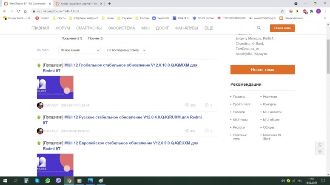Go to ГЛАВНАЯ menu item
Viewport: 330px width, 185px height.
40,28
